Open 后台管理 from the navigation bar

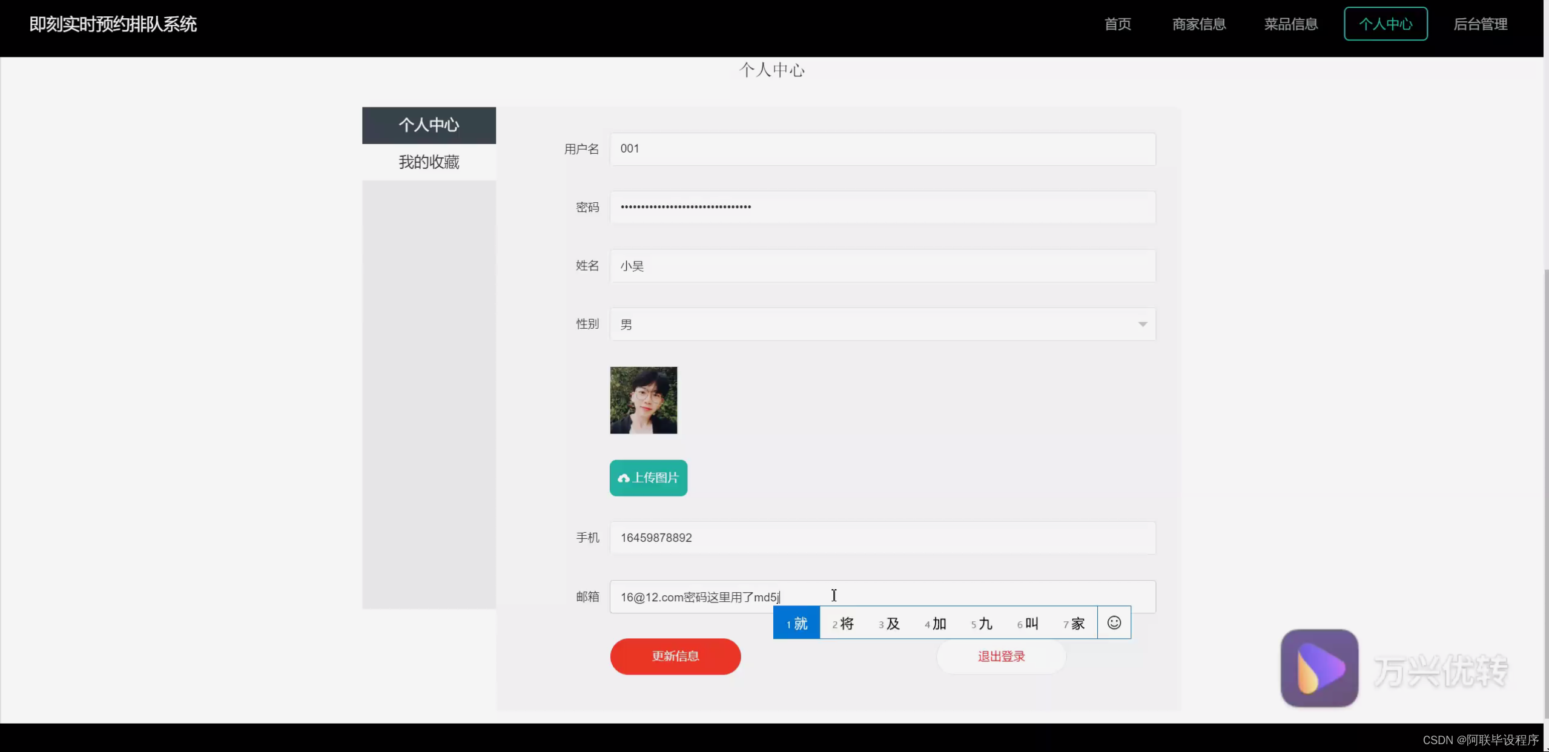pos(1481,24)
